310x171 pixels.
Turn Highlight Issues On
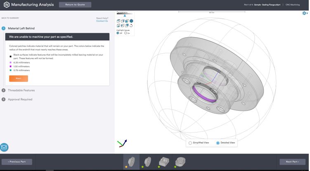tap(125, 33)
